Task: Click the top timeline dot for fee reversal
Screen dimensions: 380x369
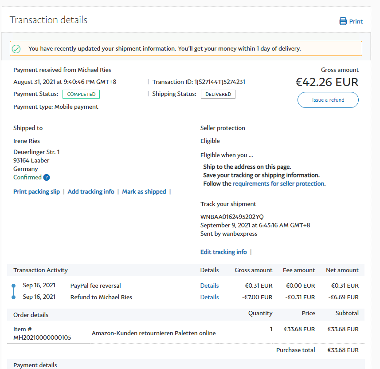Action: pyautogui.click(x=13, y=286)
